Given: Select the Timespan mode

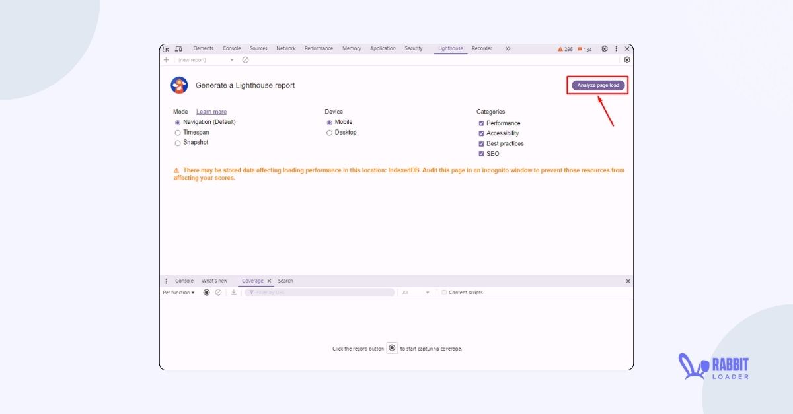Looking at the screenshot, I should click(177, 132).
